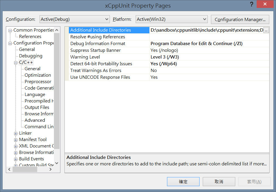Edit the include directories path value
276x192 pixels.
pos(207,30)
